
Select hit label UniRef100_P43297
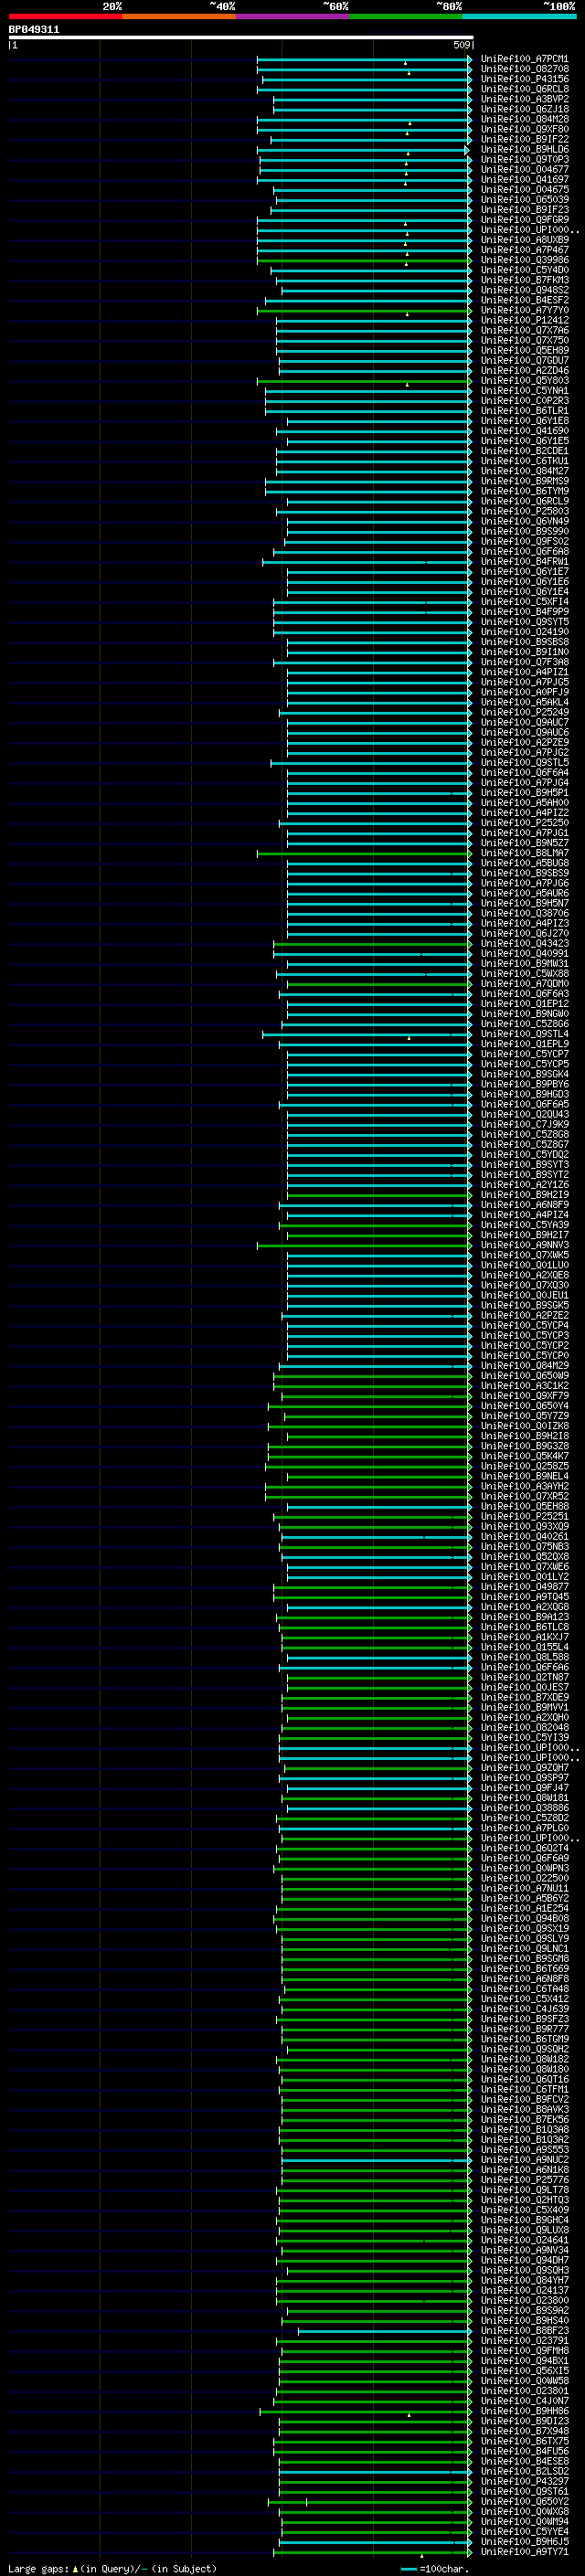click(x=525, y=2482)
